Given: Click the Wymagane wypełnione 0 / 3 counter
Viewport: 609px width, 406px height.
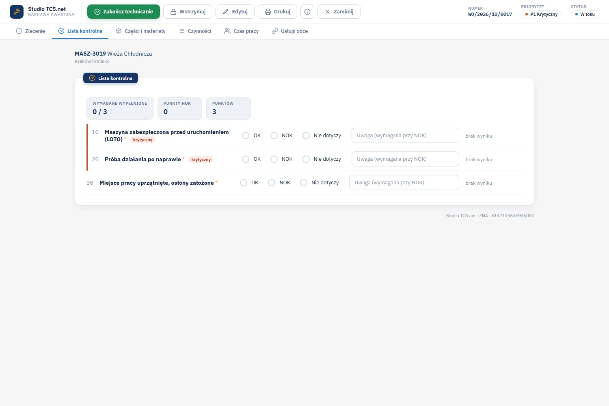Looking at the screenshot, I should coord(120,108).
